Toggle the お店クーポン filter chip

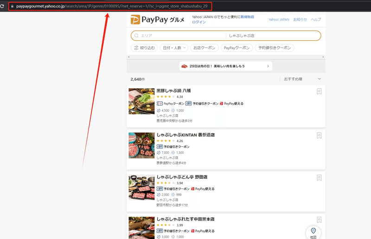(205, 48)
